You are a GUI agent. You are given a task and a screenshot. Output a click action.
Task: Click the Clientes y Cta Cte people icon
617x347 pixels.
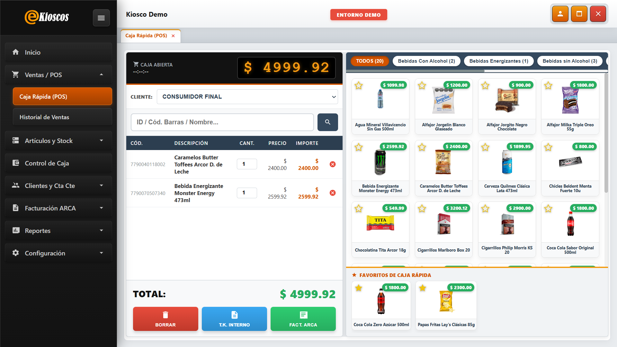15,185
